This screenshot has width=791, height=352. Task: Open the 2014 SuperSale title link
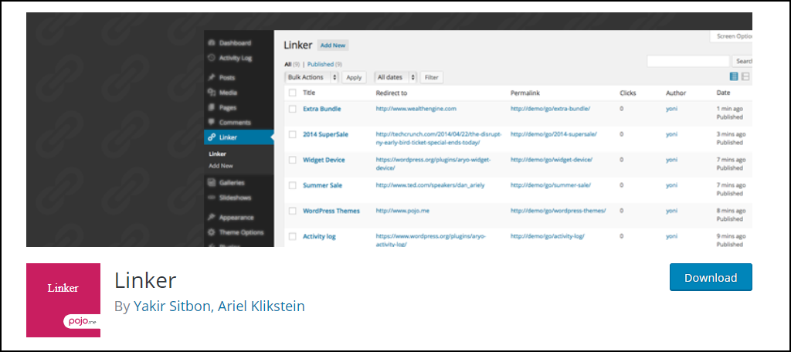pos(325,134)
